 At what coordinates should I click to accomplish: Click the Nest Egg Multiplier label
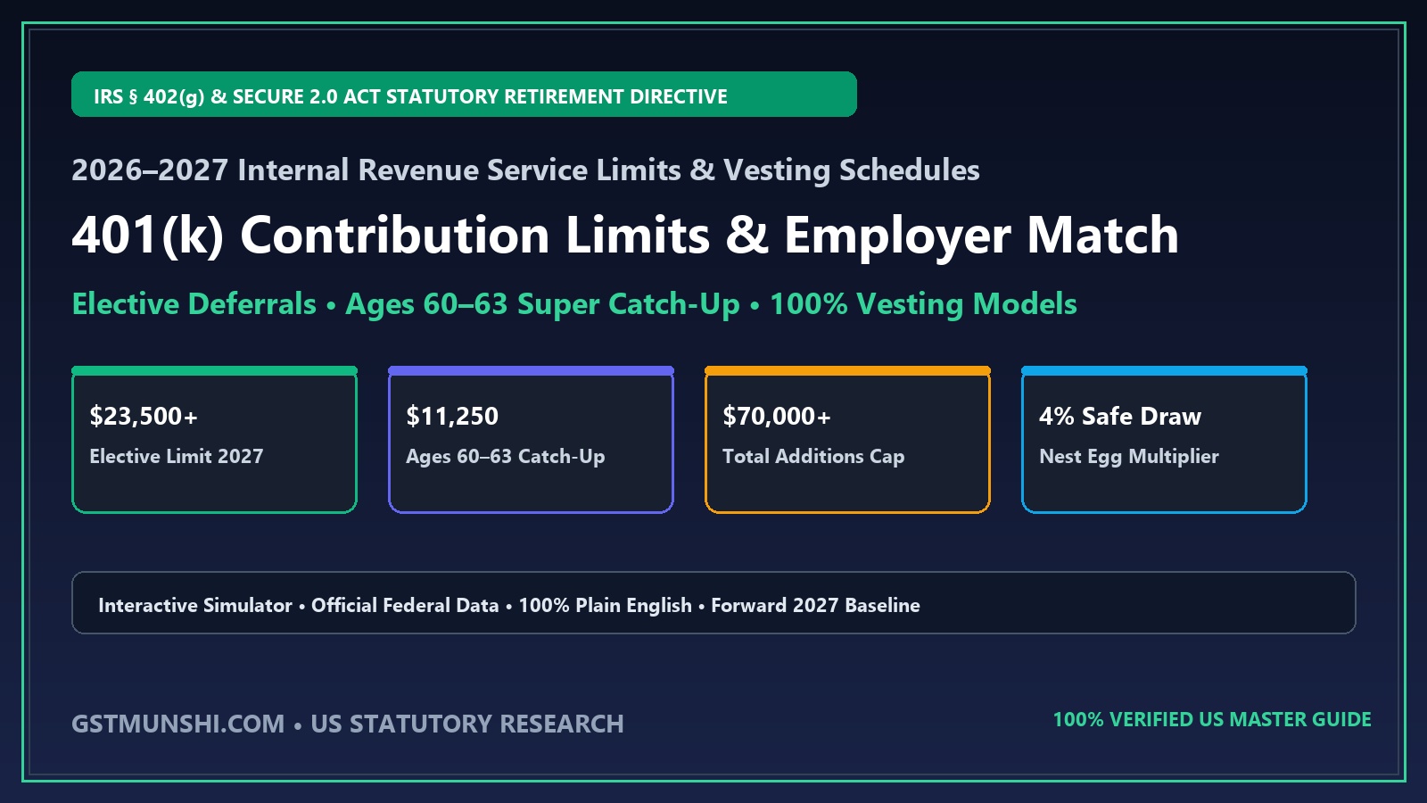pyautogui.click(x=1129, y=456)
